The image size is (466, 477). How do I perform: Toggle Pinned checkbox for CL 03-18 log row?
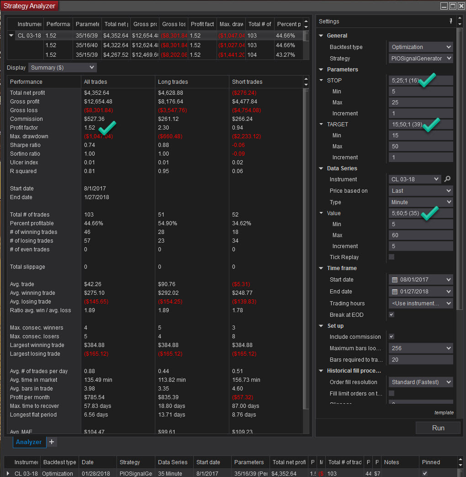(425, 473)
